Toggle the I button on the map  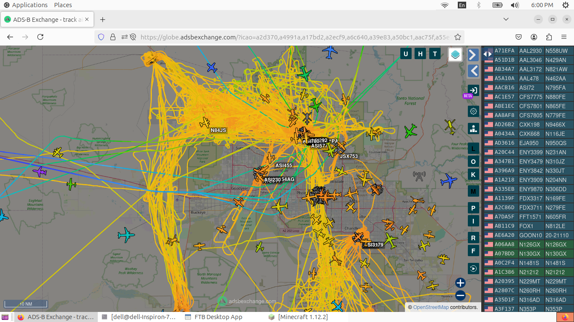474,221
